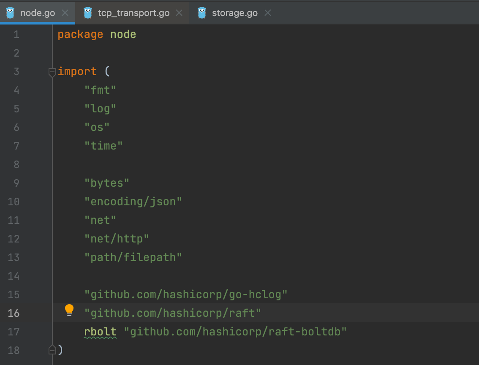Click line number 16 in the gutter

[x=14, y=313]
